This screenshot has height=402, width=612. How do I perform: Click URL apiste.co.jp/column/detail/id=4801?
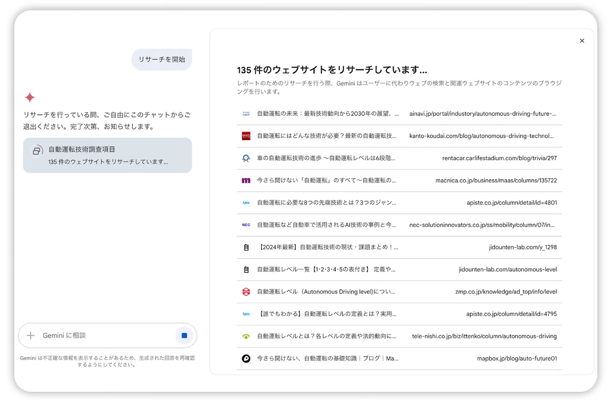pyautogui.click(x=512, y=203)
